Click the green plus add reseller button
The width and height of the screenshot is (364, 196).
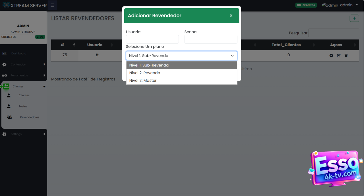tap(354, 18)
